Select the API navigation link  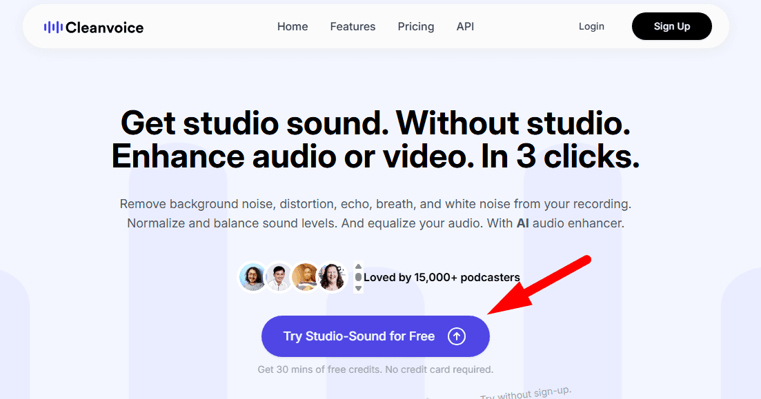(465, 27)
